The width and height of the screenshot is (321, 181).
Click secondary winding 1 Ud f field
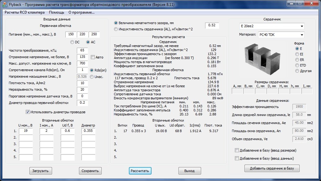pos(68,131)
